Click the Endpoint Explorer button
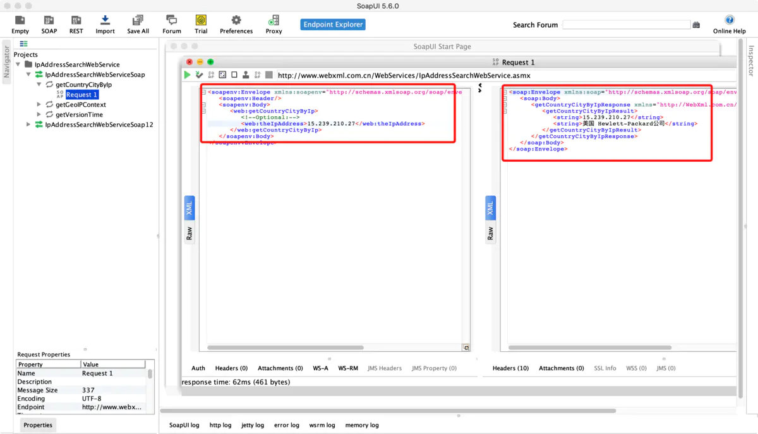Viewport: 758px width, 434px height. pos(333,25)
